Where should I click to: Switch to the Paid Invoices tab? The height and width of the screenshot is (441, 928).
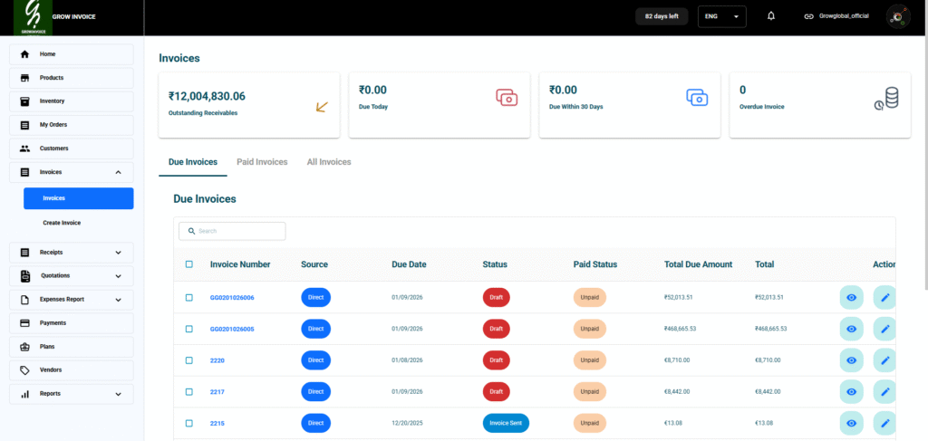click(262, 162)
